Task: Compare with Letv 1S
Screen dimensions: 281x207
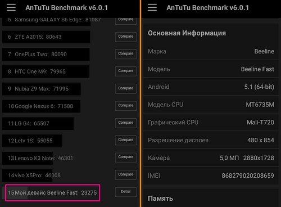Action: (126, 140)
